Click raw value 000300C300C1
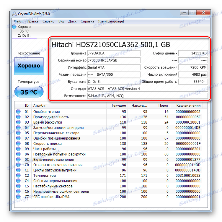This screenshot has height=222, width=222. (x=188, y=122)
